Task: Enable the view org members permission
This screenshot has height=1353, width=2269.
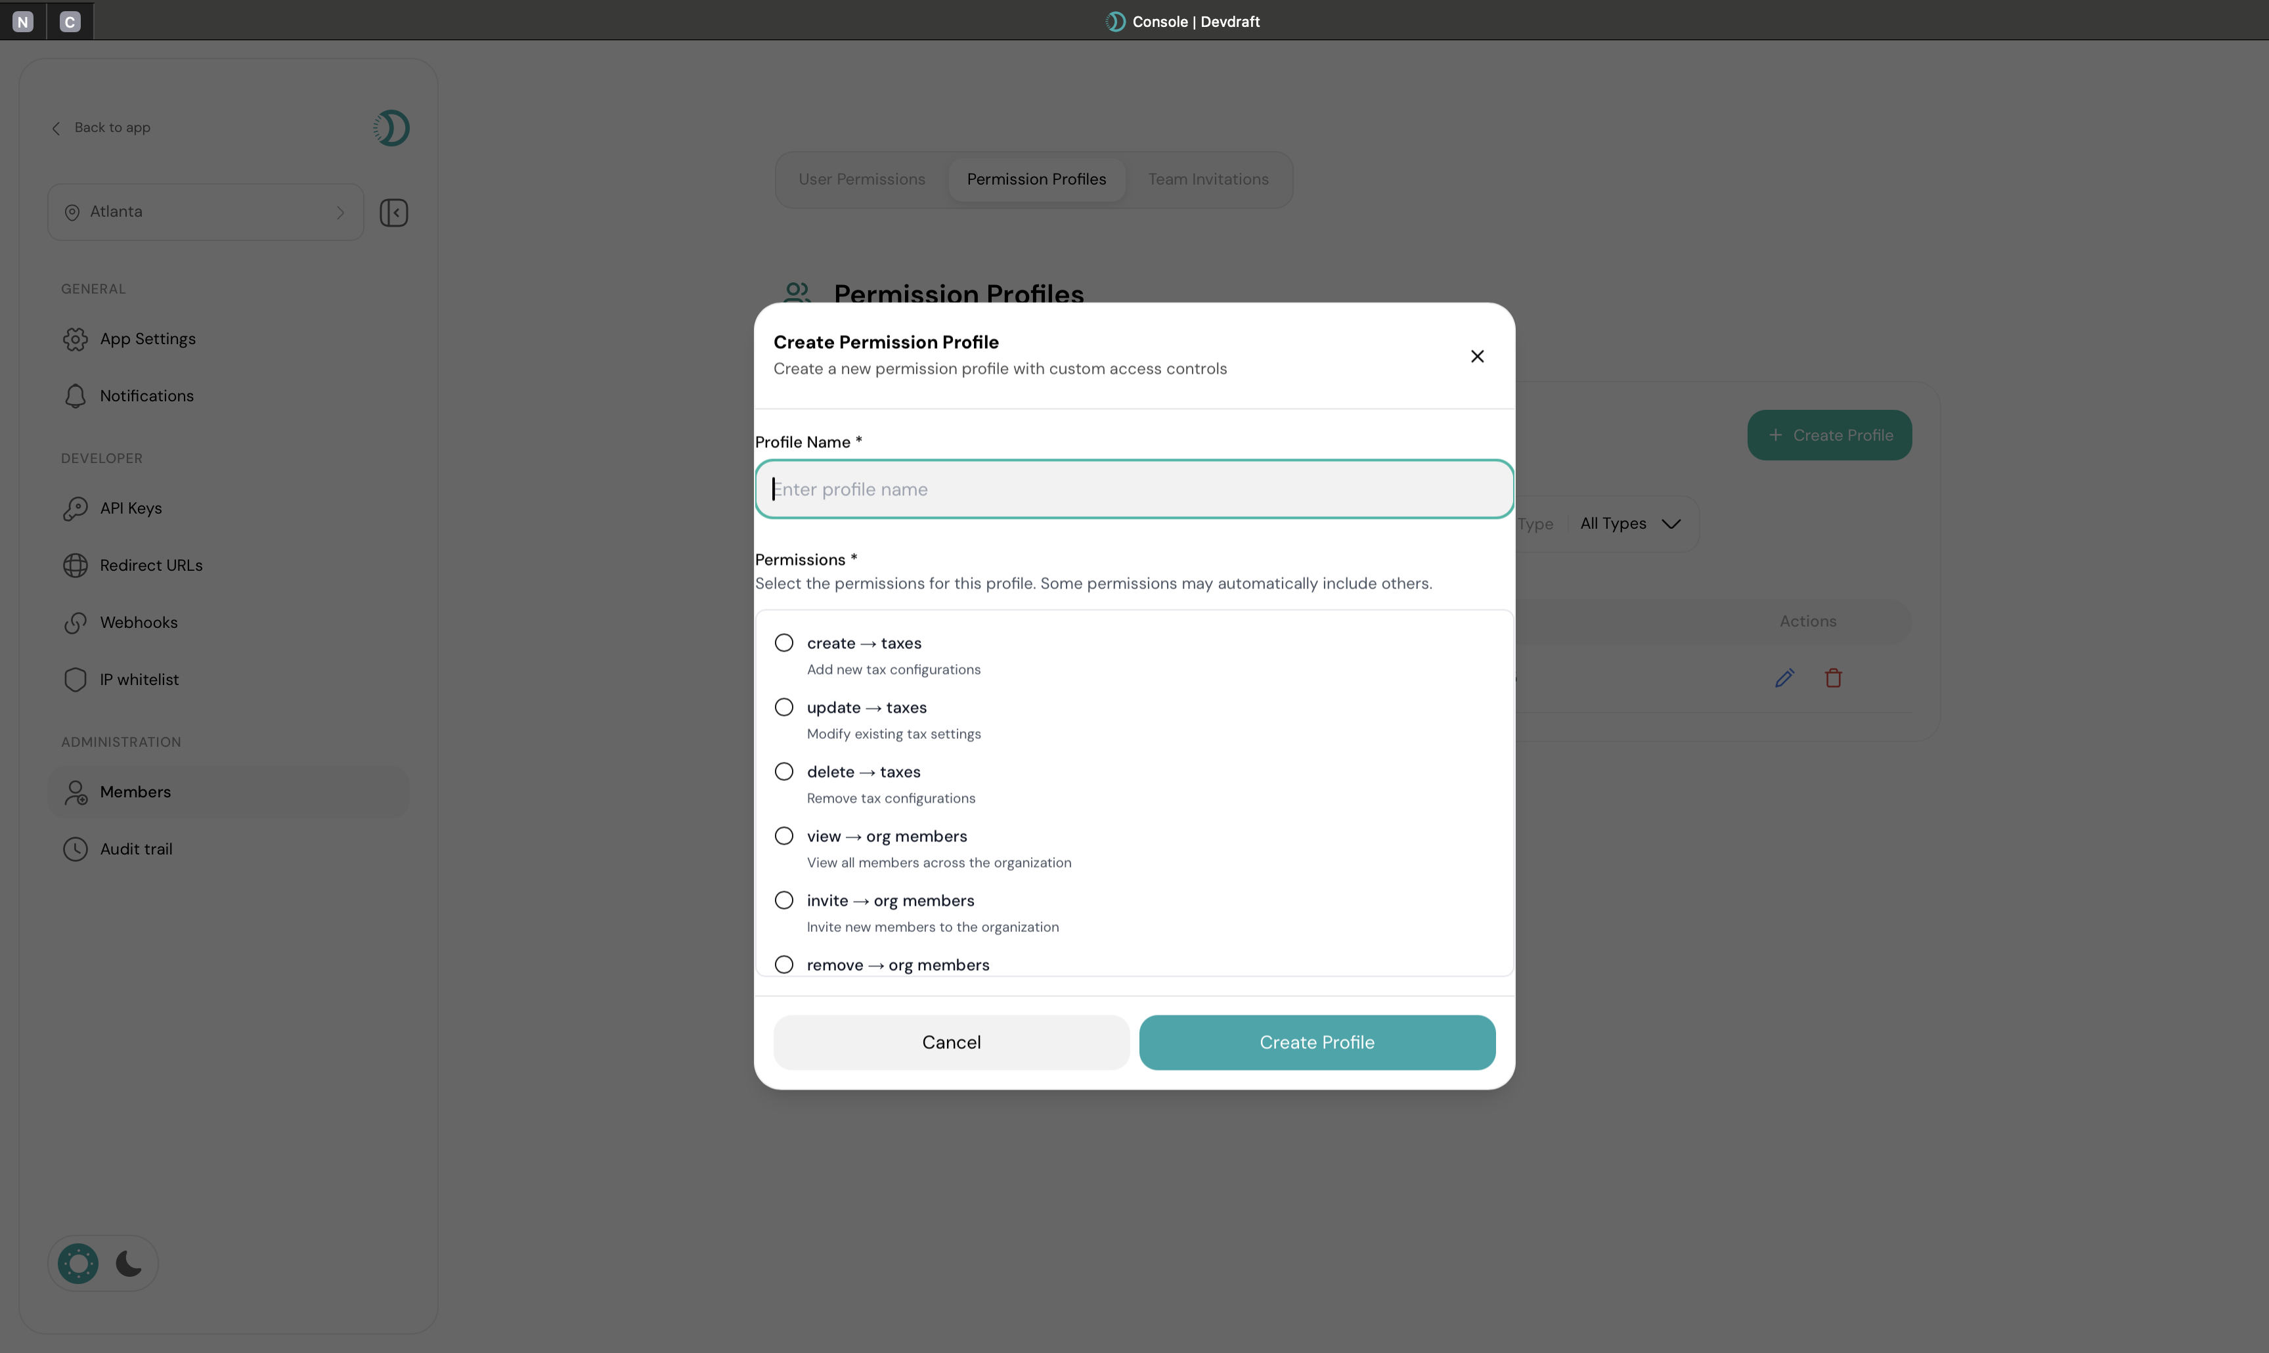Action: point(784,835)
